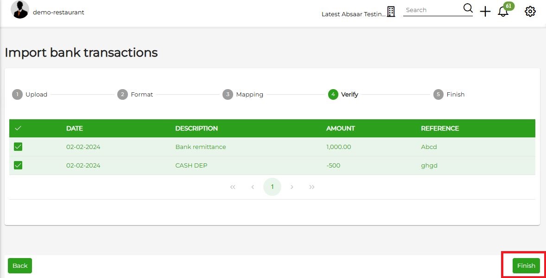Uncheck the CASH DEP row checkbox
Screen dimensions: 546x278
pyautogui.click(x=18, y=165)
